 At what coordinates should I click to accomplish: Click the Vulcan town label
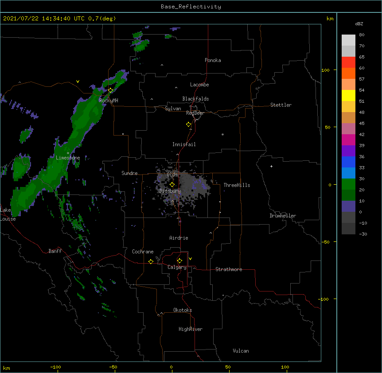click(x=241, y=351)
